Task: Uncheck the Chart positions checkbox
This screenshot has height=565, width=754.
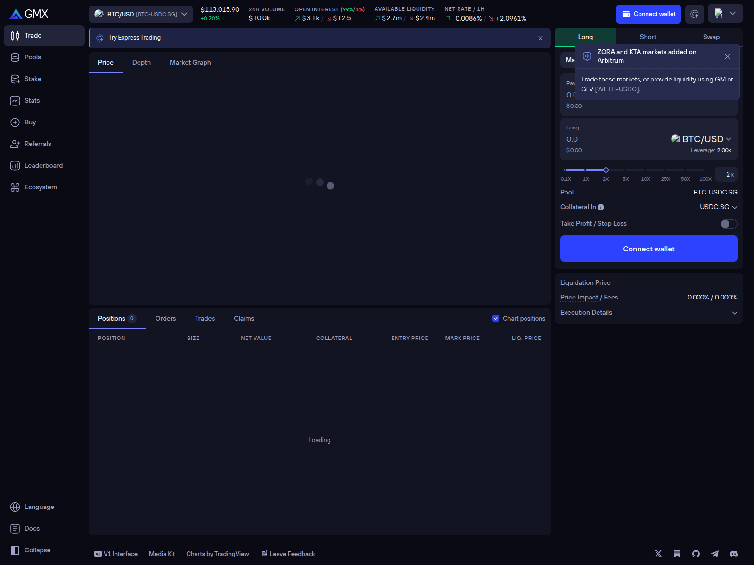Action: (x=496, y=319)
